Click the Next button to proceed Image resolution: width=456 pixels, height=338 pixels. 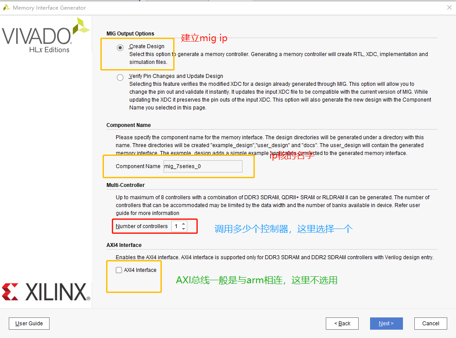click(x=386, y=323)
